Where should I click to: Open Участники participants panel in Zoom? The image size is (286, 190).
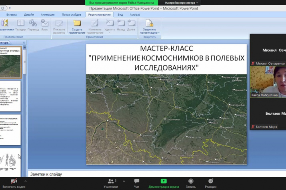[111, 184]
